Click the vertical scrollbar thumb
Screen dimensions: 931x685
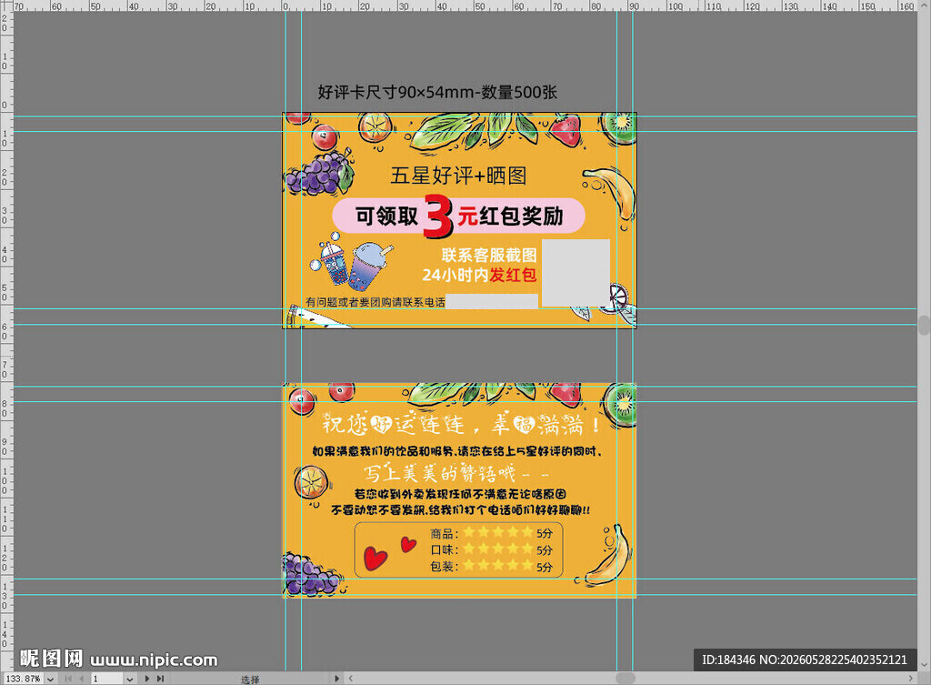click(925, 326)
